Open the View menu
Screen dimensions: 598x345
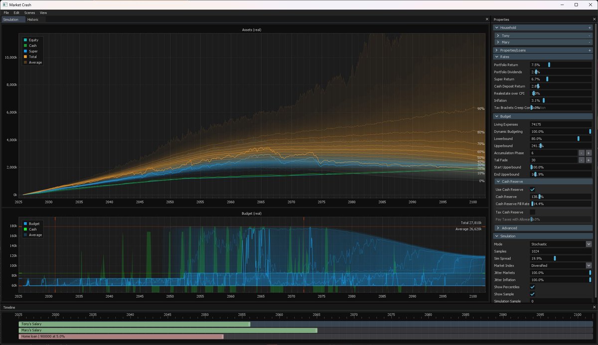pos(43,12)
